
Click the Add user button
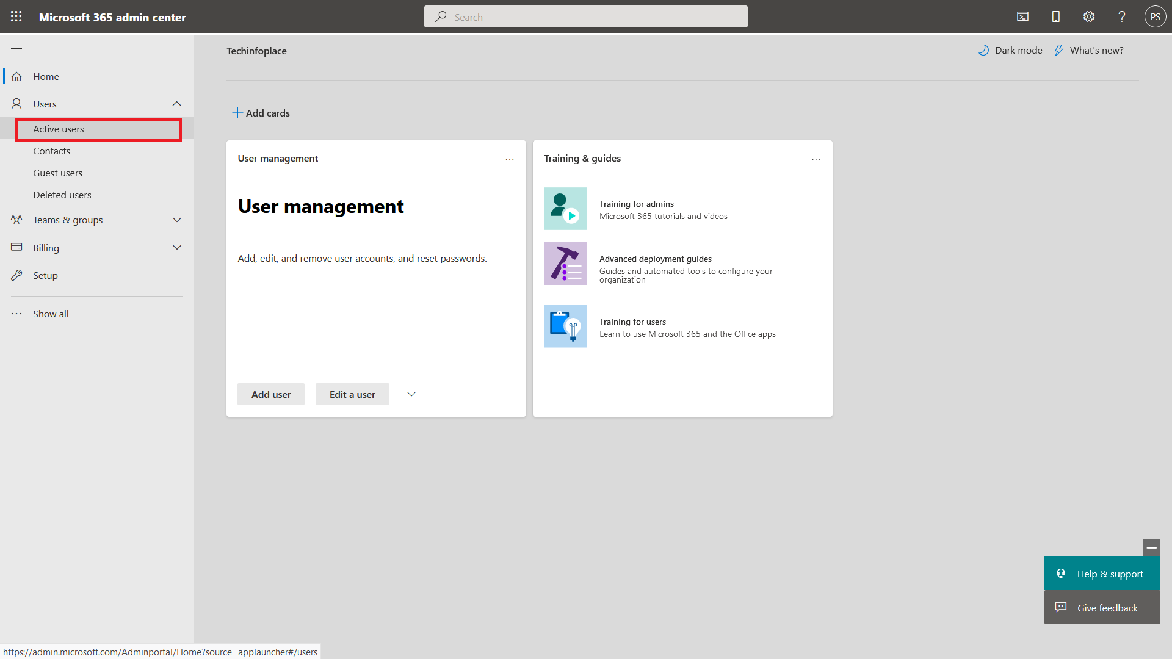270,394
